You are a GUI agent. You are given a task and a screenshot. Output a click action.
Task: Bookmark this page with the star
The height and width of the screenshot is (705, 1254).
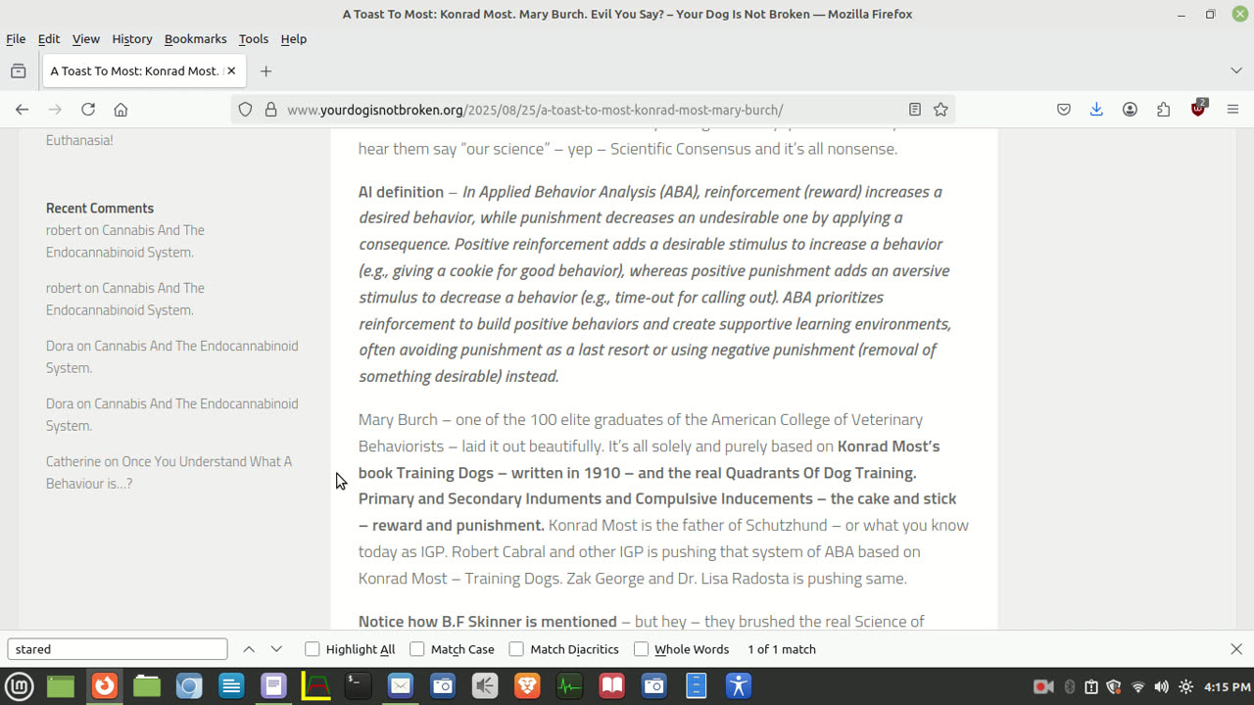(940, 110)
